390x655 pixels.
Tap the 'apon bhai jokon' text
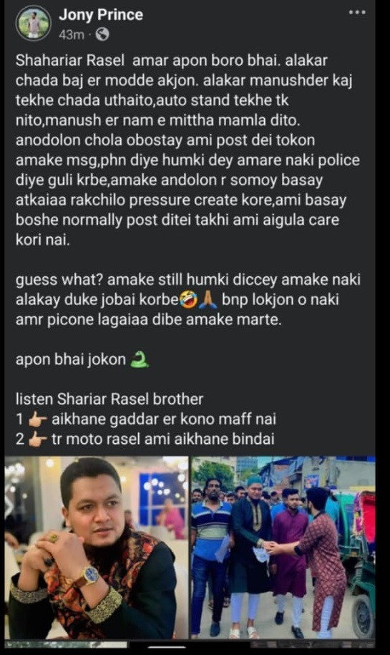[x=71, y=359]
